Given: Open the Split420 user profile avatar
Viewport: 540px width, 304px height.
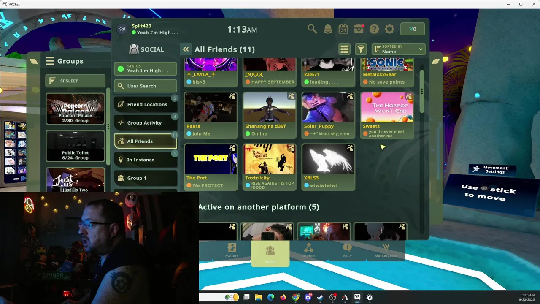Looking at the screenshot, I should [122, 29].
